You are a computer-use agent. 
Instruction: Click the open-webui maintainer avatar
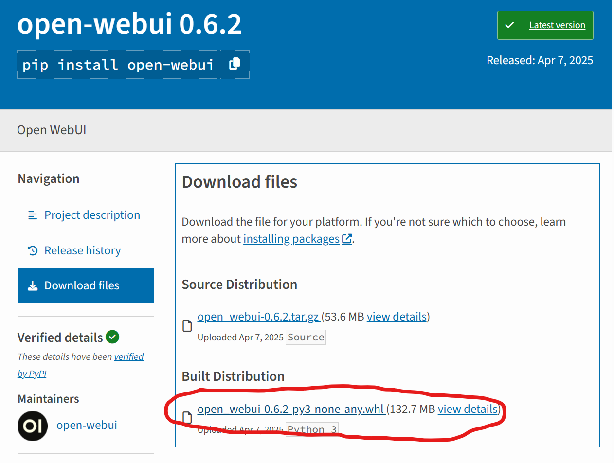pyautogui.click(x=33, y=426)
